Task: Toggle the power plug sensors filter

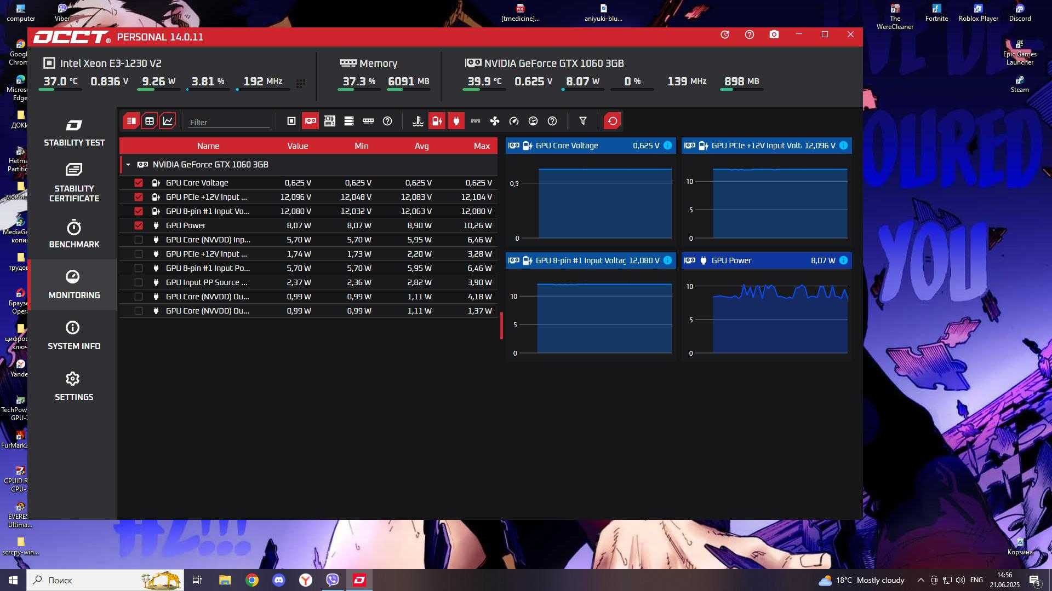Action: click(x=456, y=121)
